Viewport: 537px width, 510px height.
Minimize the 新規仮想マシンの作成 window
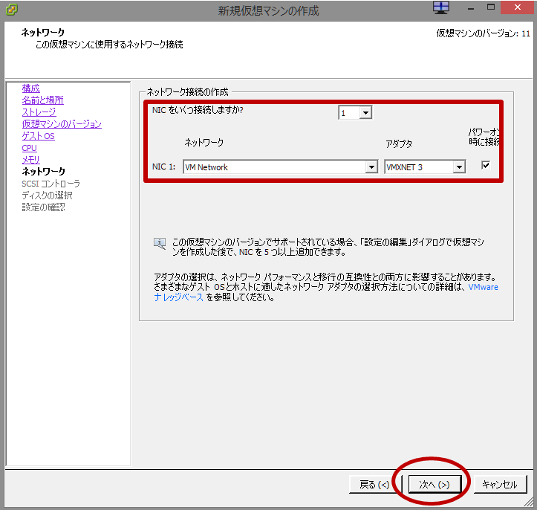tap(471, 8)
